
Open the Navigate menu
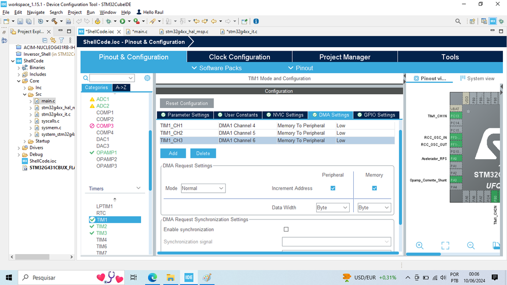pyautogui.click(x=36, y=12)
